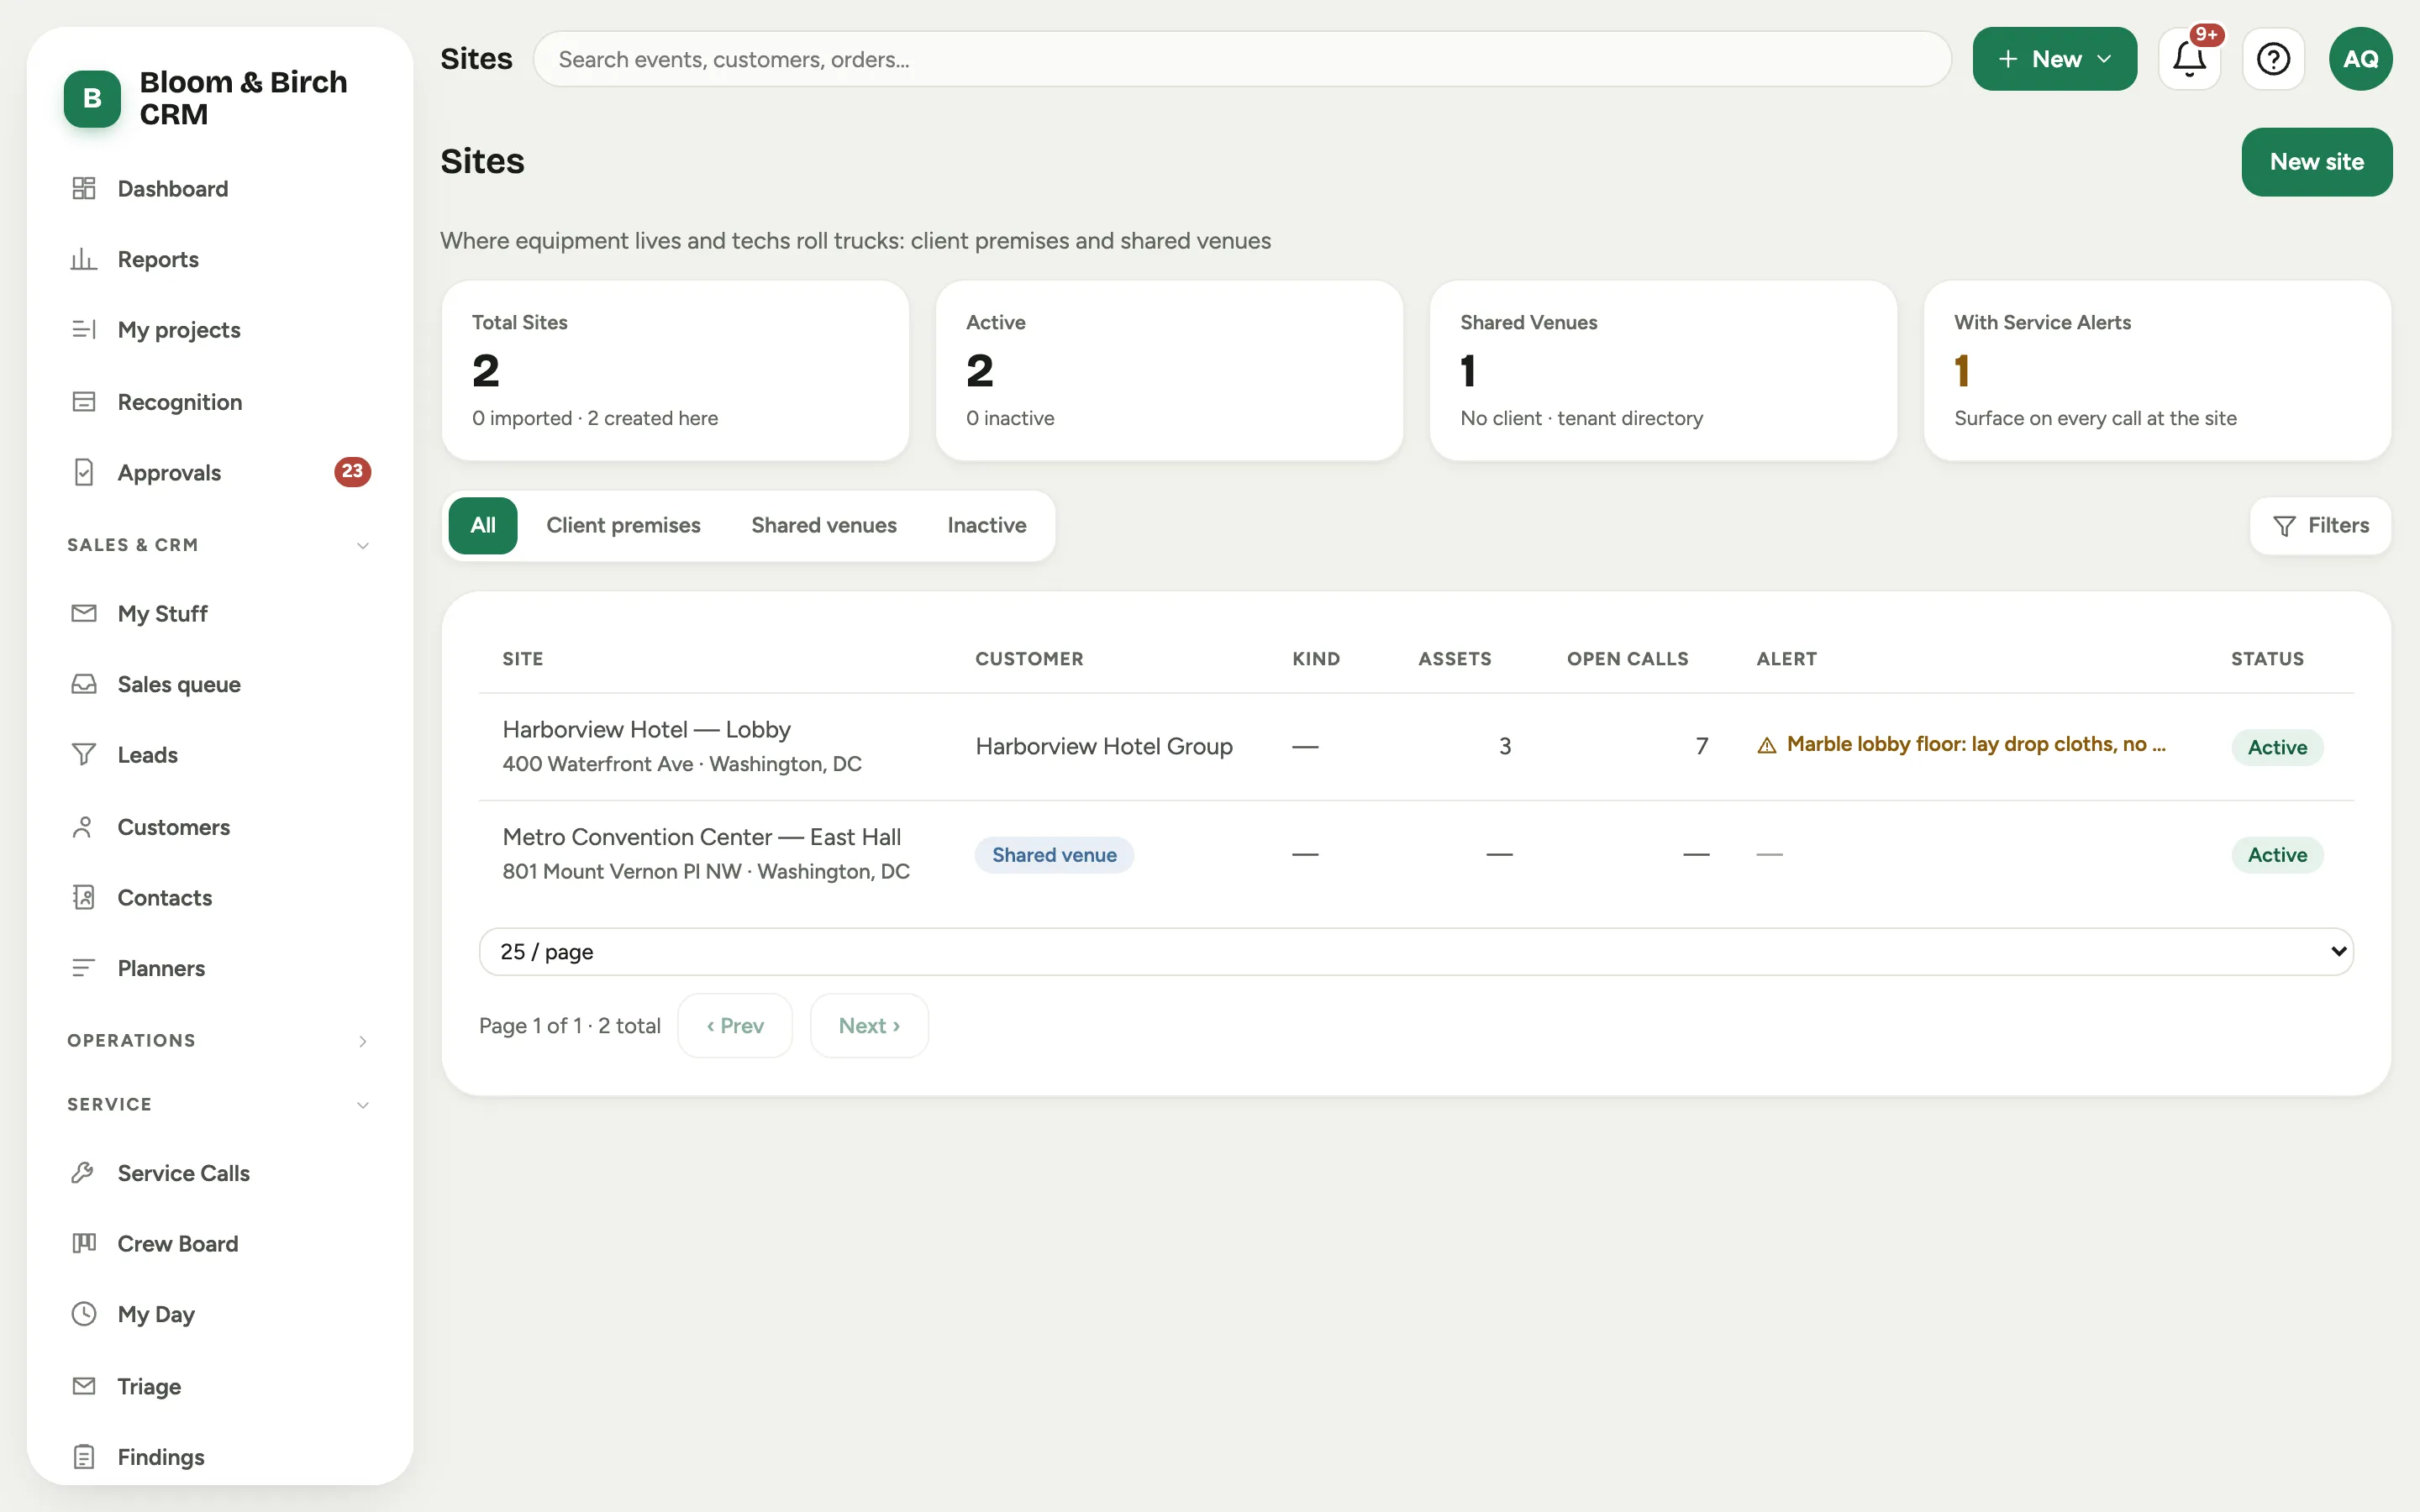This screenshot has width=2420, height=1512.
Task: Switch to Shared venues tab
Action: coord(824,525)
